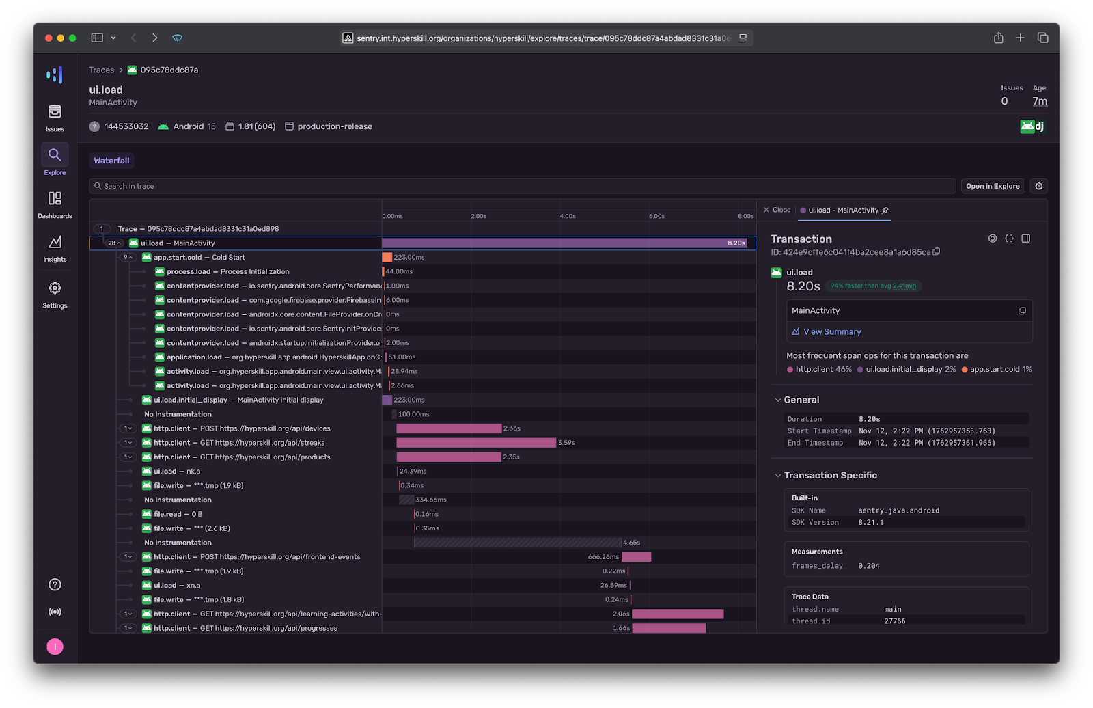Screen dimensions: 1093x708
Task: Click the help question mark icon
Action: [55, 584]
